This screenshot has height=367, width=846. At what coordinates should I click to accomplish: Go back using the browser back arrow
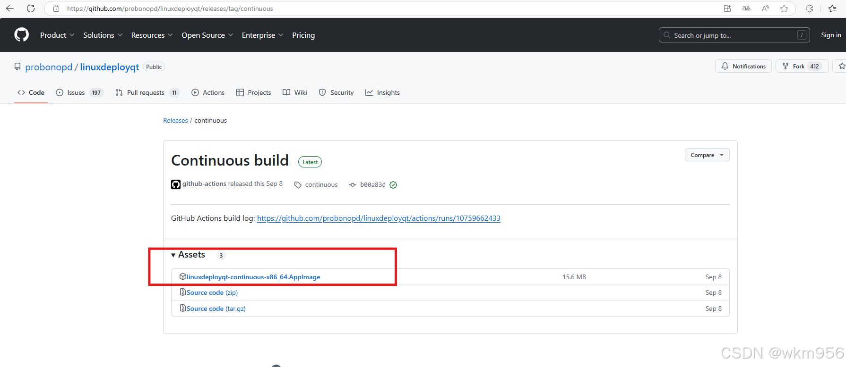point(9,8)
